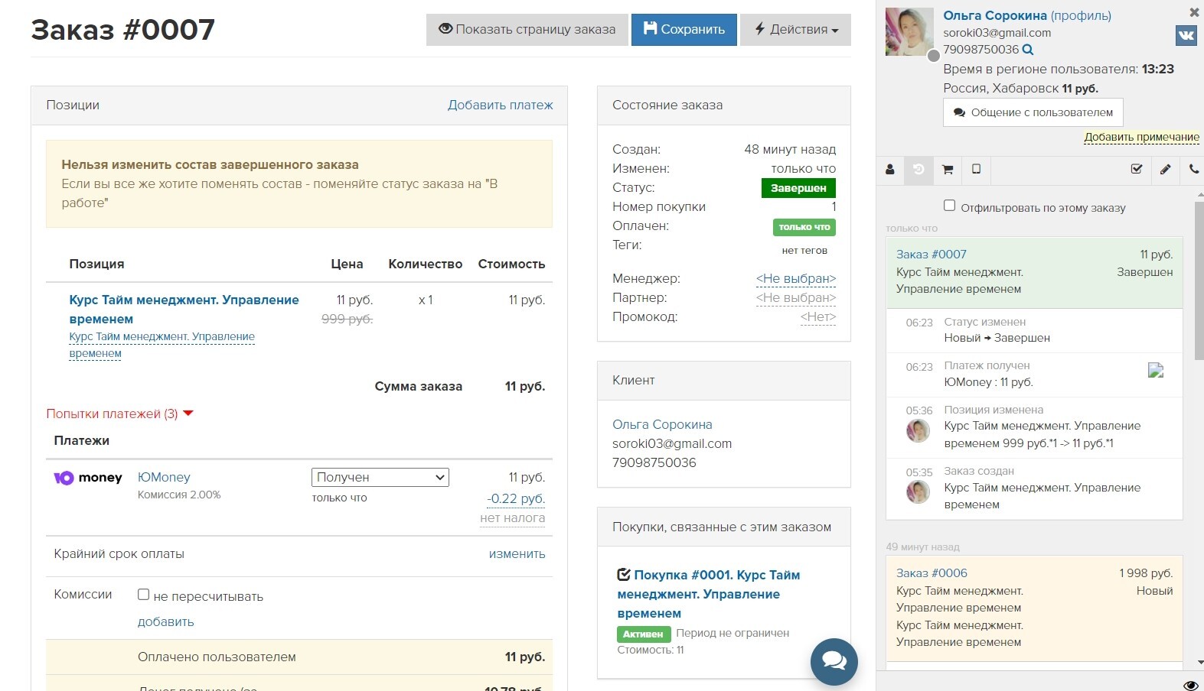Open the shopping cart orders tab icon
The height and width of the screenshot is (691, 1204).
(948, 170)
